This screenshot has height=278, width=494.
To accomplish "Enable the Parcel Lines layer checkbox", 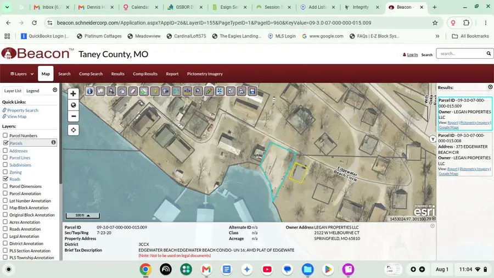I will coord(5,157).
